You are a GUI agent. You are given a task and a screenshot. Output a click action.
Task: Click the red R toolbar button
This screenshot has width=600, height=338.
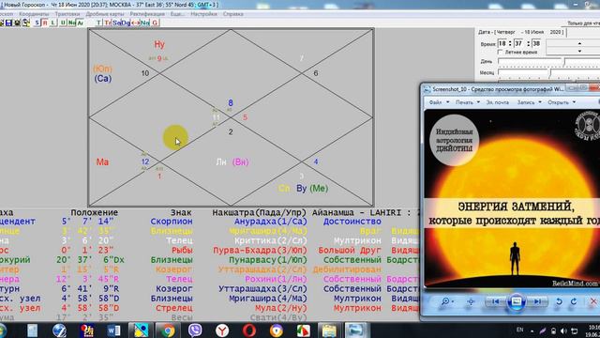(x=45, y=23)
